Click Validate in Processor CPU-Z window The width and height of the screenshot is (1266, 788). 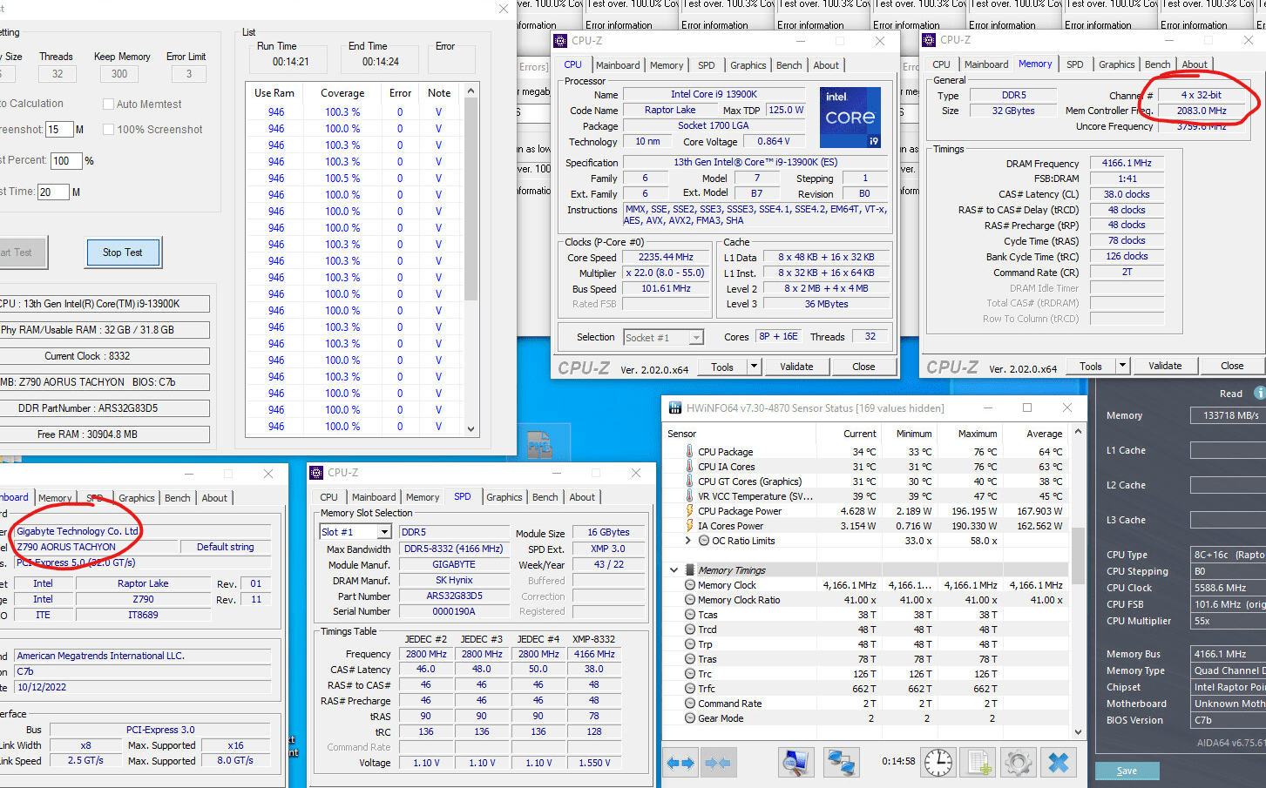click(796, 367)
